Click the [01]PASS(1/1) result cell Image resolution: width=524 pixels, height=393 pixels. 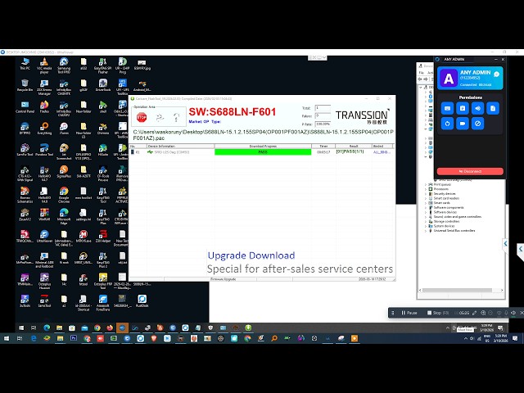click(x=350, y=151)
